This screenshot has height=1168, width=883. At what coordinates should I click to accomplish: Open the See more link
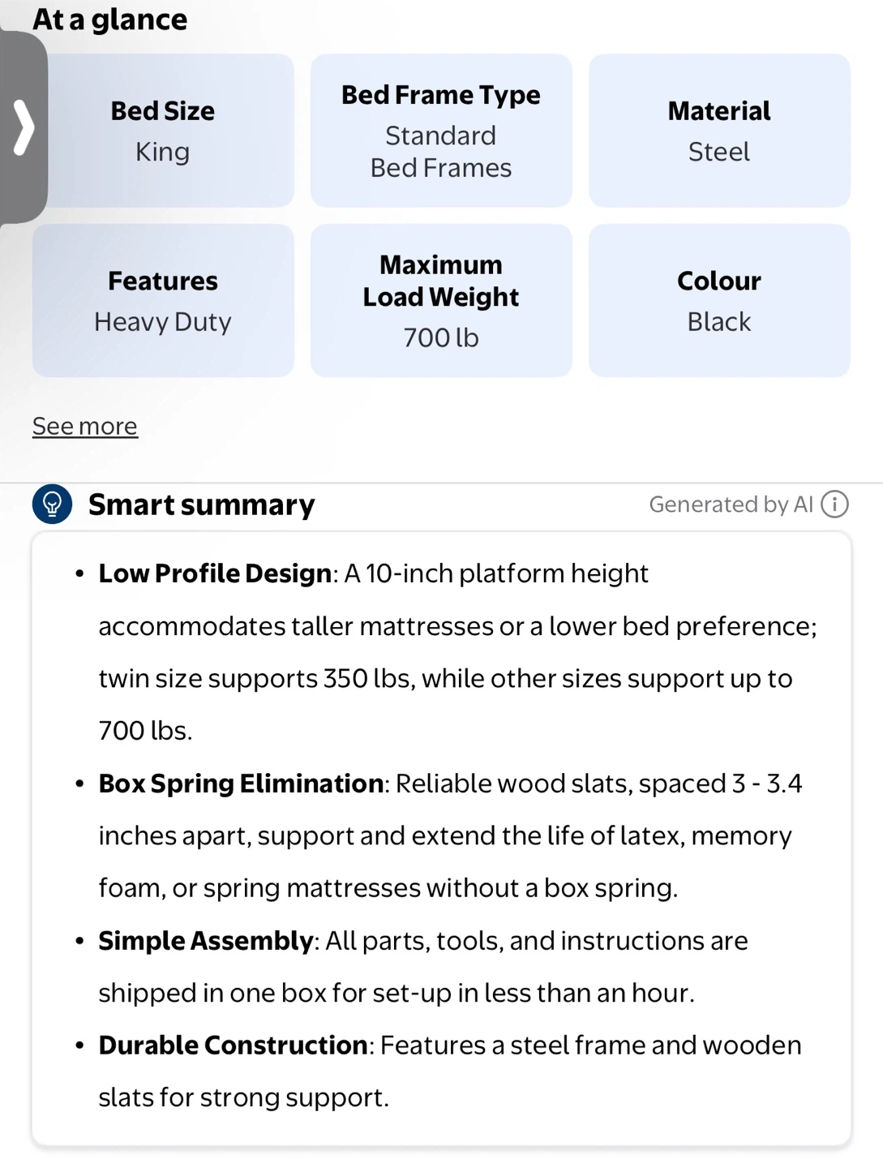85,426
